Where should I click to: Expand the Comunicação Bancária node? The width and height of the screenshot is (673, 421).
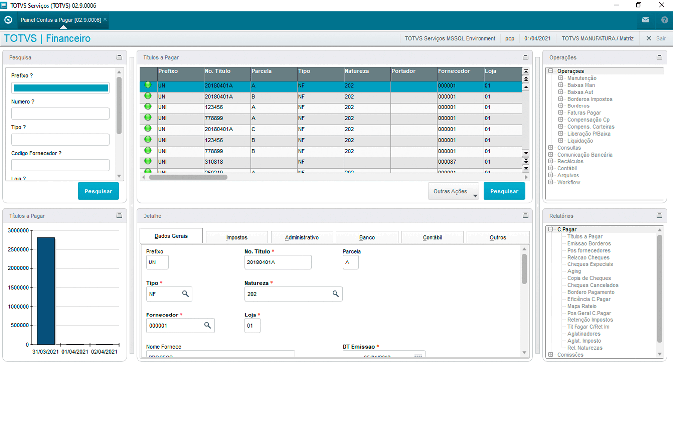[551, 155]
